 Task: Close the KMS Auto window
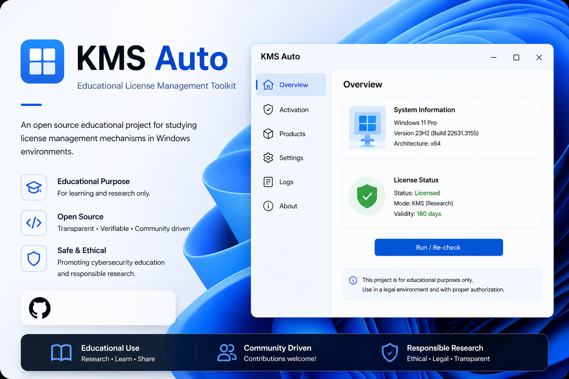pyautogui.click(x=539, y=57)
